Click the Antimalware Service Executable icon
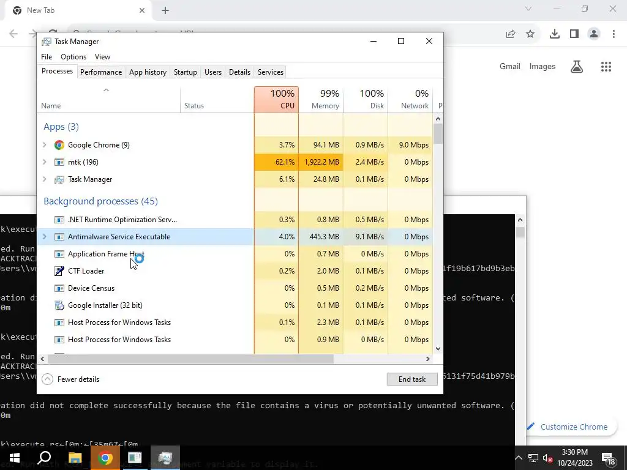The image size is (627, 470). [59, 237]
